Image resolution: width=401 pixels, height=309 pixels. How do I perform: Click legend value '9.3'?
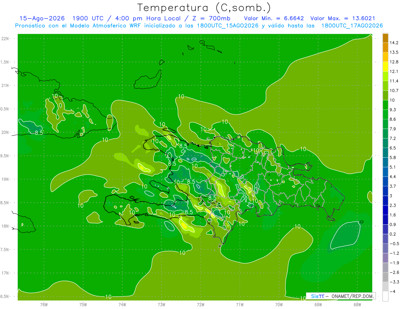coord(393,110)
